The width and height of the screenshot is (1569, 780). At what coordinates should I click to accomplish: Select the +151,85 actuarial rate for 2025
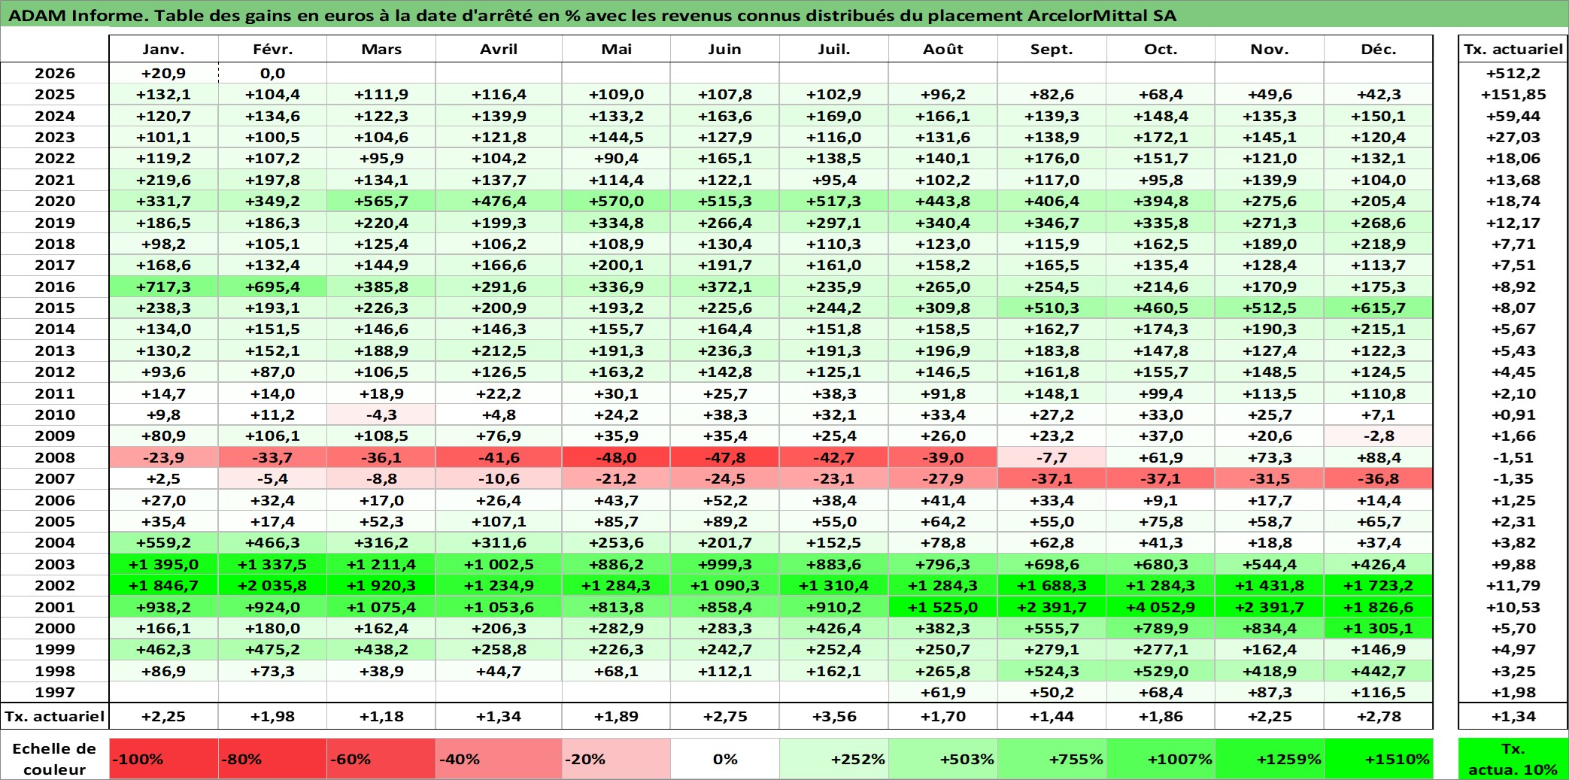1513,94
